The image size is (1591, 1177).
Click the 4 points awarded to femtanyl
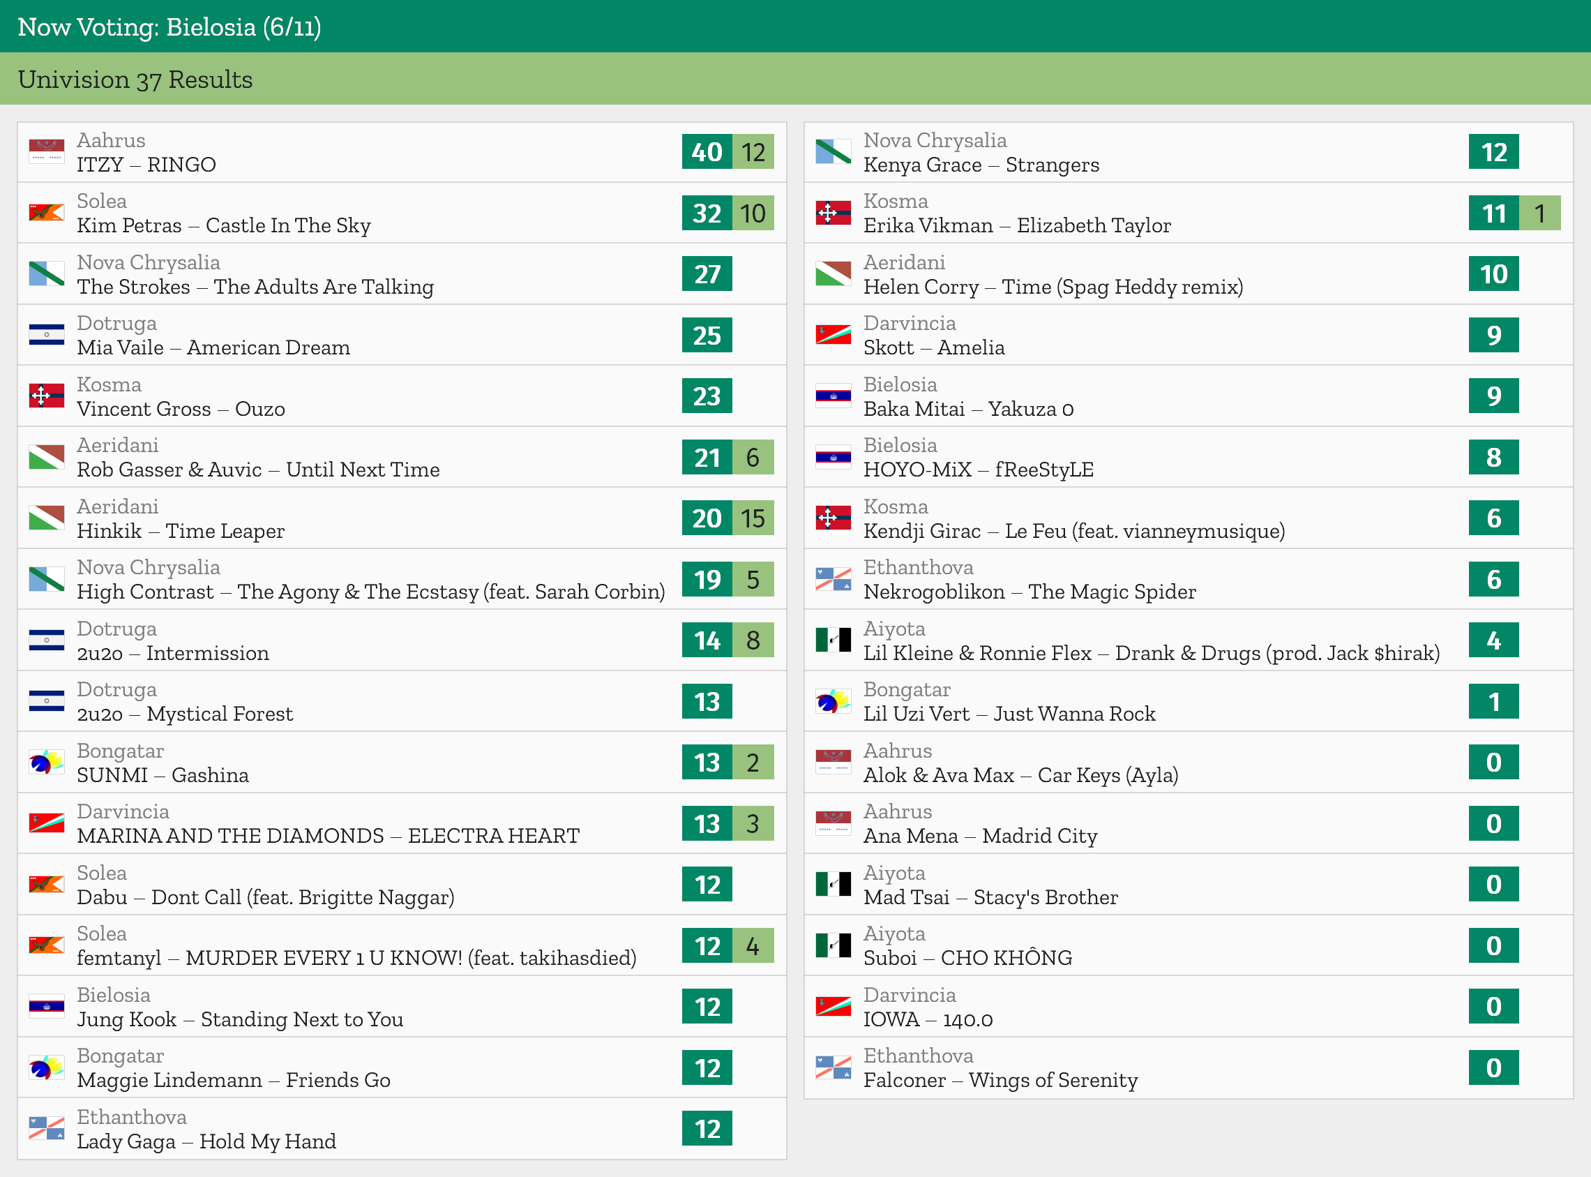coord(753,945)
